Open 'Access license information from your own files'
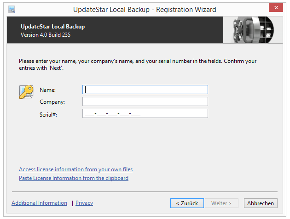 [75, 169]
